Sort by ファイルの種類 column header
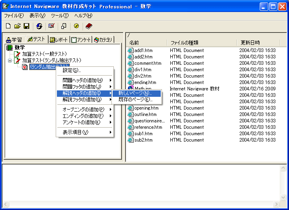 point(202,43)
